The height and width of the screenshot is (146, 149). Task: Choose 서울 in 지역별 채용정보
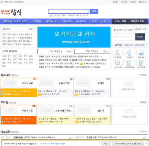[4, 56]
